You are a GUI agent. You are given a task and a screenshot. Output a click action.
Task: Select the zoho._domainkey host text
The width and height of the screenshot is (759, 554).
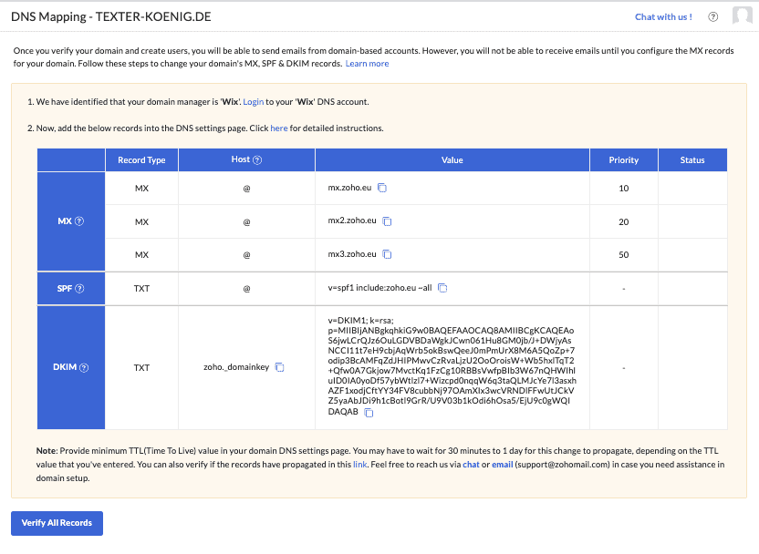point(236,367)
